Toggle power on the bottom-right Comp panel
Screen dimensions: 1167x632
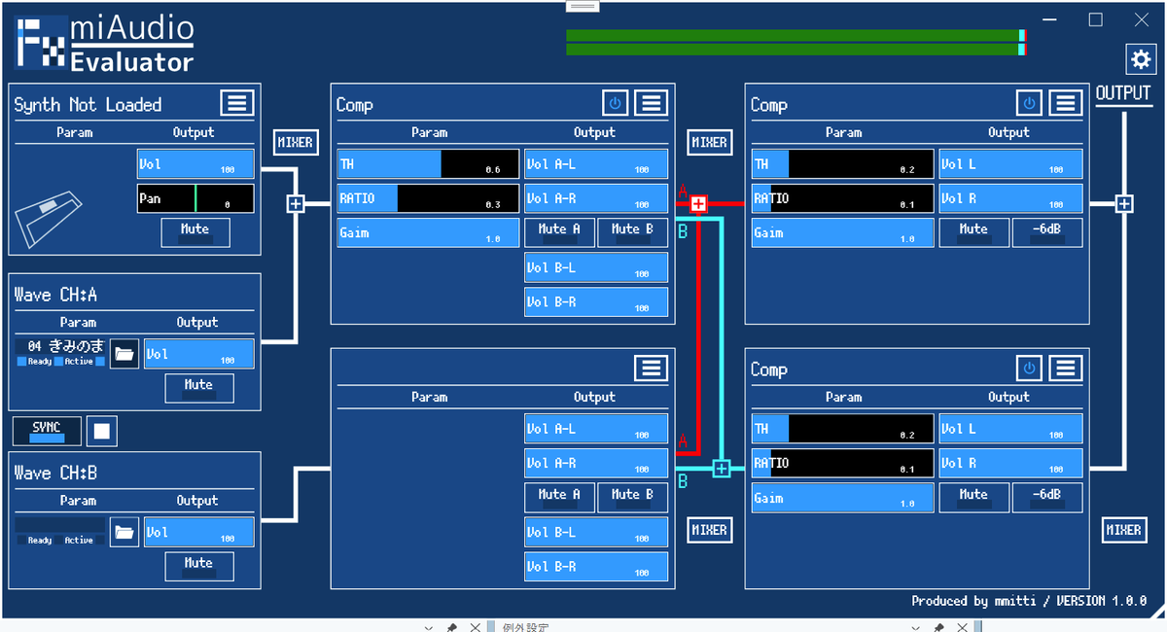(x=1029, y=369)
